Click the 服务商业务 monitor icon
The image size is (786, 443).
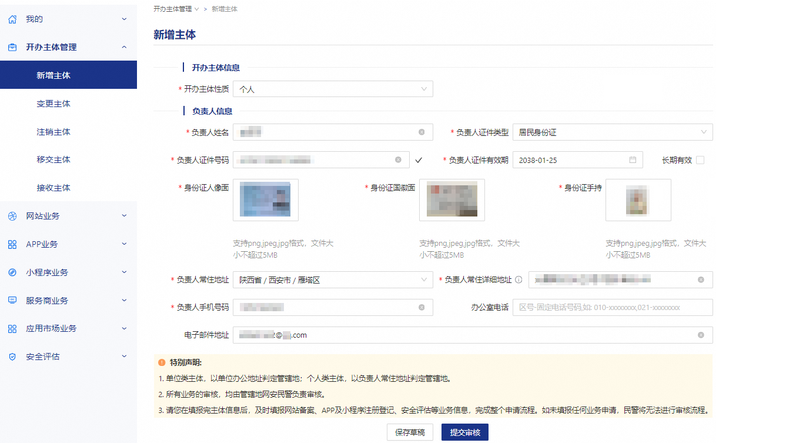(x=12, y=300)
